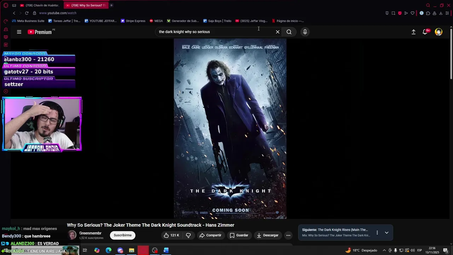
Task: Go to YouTube Premium home logo
Action: tap(40, 32)
